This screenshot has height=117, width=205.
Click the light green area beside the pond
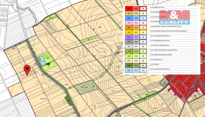(49, 57)
